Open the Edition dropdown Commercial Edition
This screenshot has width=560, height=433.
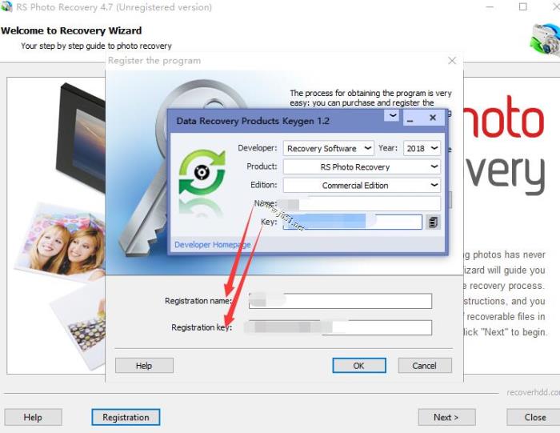pyautogui.click(x=362, y=186)
